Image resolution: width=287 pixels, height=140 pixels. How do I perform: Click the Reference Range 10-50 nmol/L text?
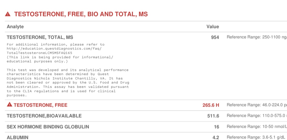[256, 126]
